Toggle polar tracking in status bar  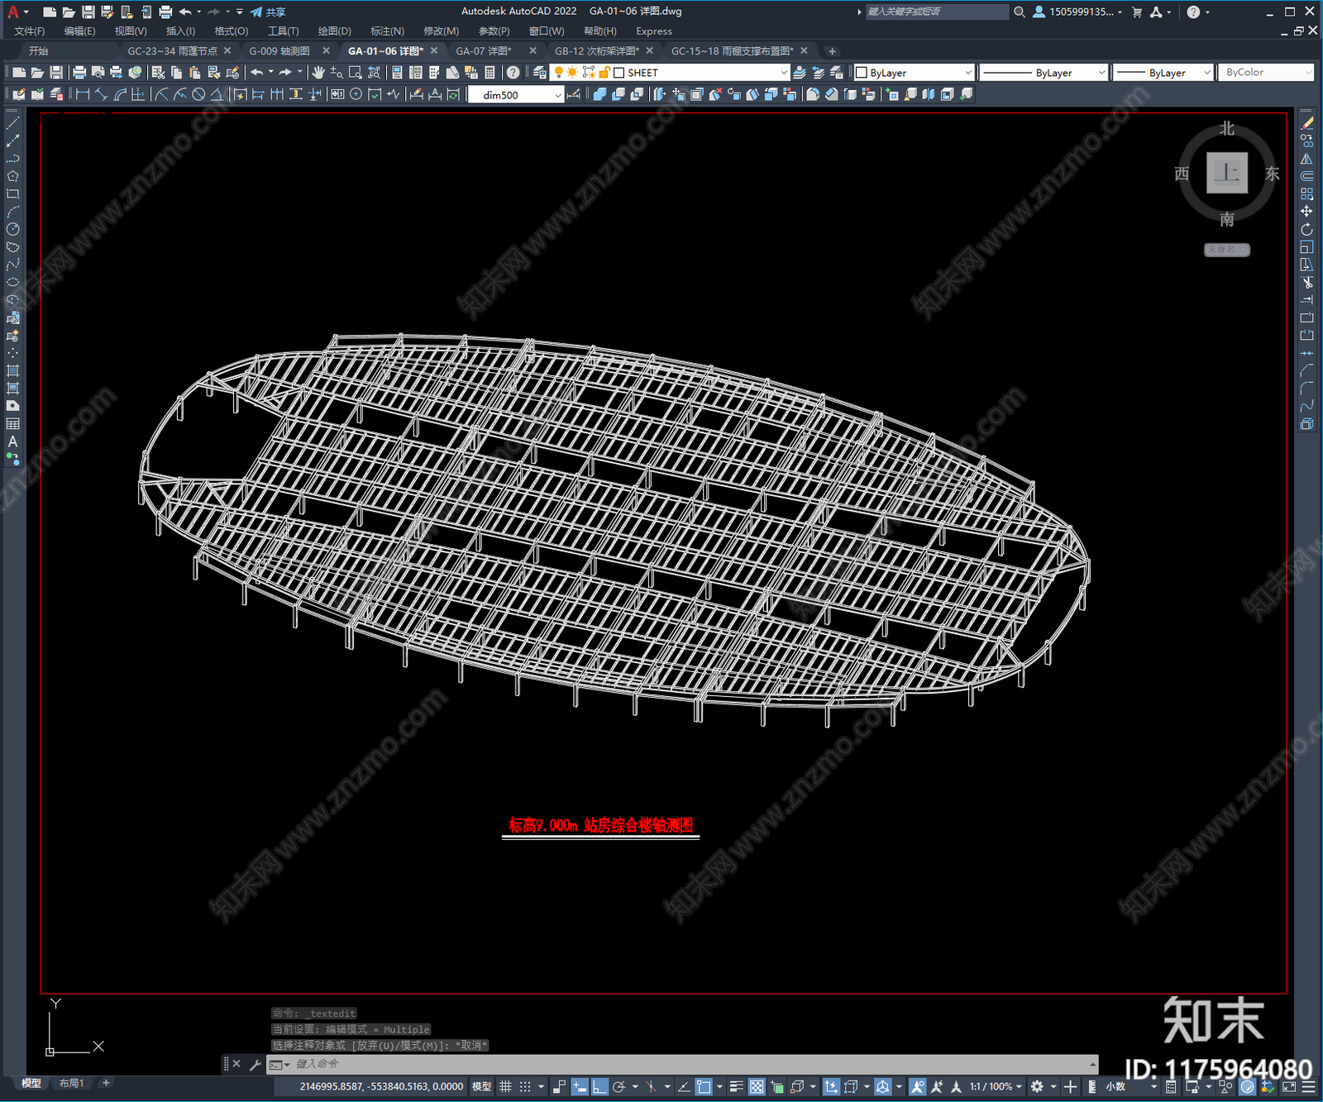[619, 1086]
